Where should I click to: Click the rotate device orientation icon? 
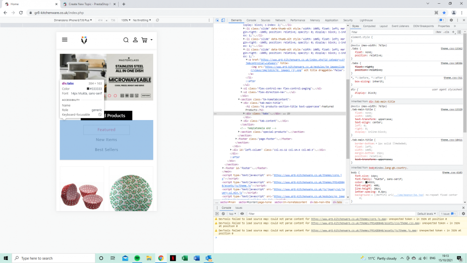[x=157, y=21]
